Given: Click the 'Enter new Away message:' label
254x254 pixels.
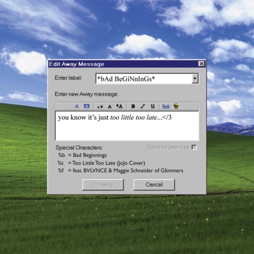Looking at the screenshot, I should coord(86,94).
